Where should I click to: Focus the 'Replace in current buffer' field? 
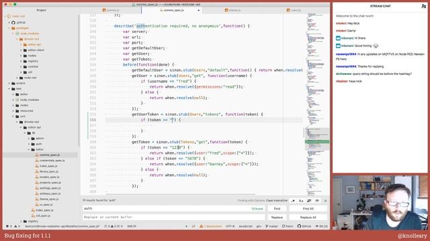tap(173, 217)
